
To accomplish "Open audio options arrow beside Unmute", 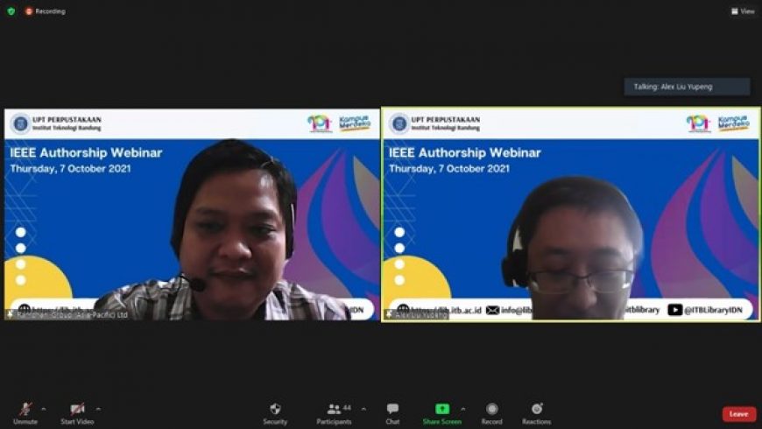I will [x=44, y=409].
